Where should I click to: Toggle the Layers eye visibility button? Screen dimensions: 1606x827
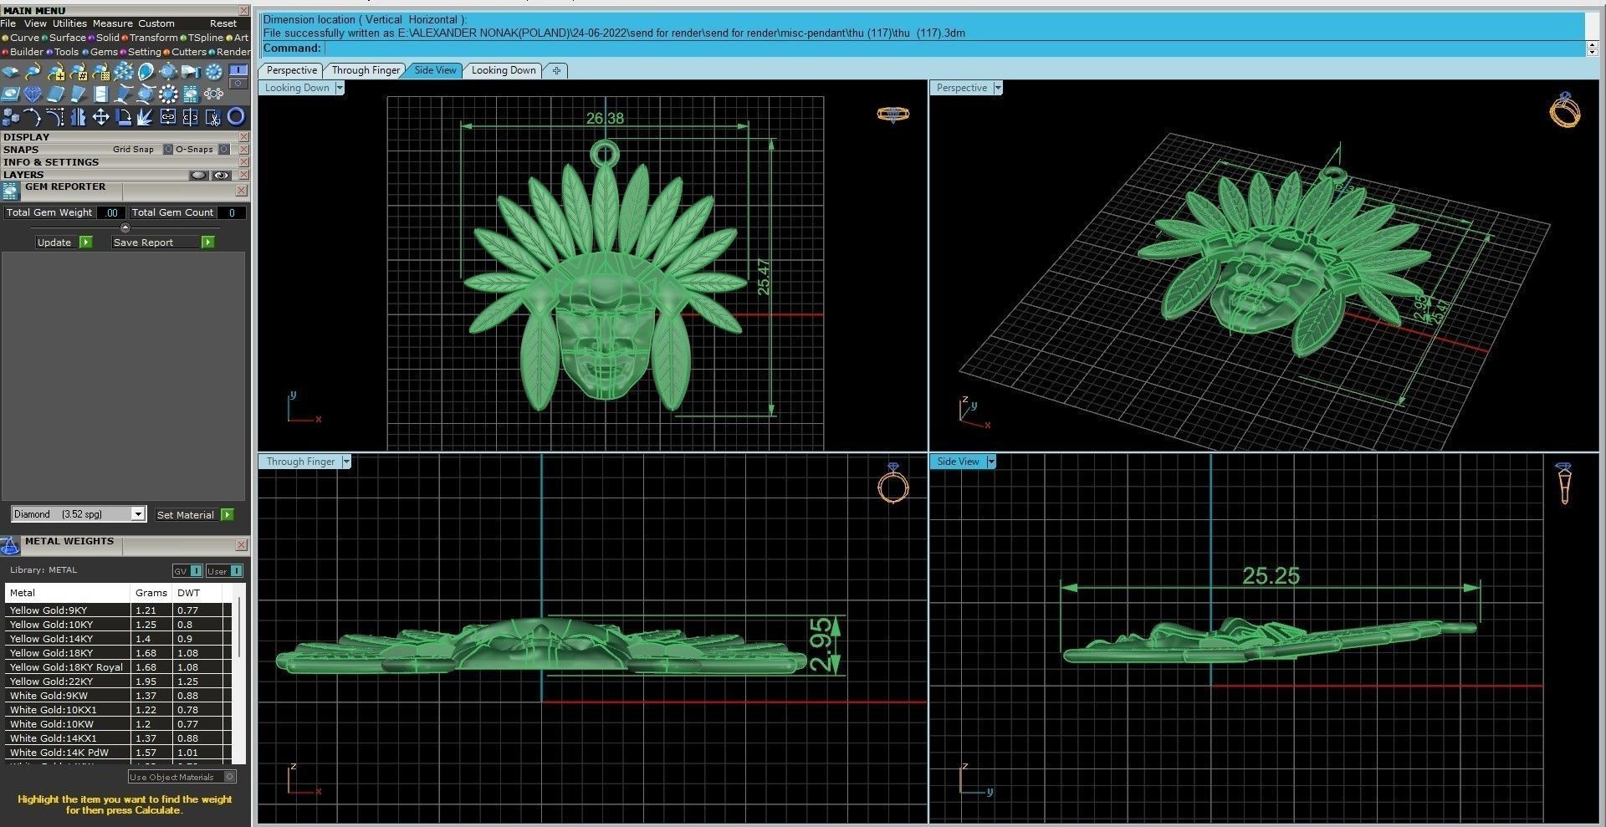(x=222, y=176)
